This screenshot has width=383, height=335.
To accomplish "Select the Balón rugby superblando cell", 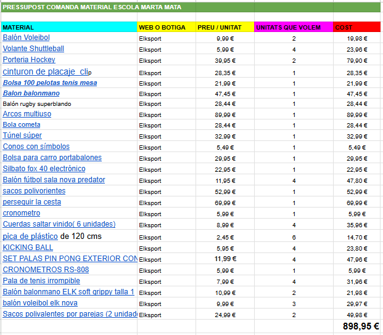I will click(x=37, y=103).
